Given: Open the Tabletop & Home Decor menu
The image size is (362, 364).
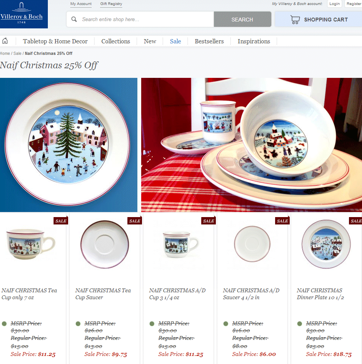Looking at the screenshot, I should coord(55,41).
